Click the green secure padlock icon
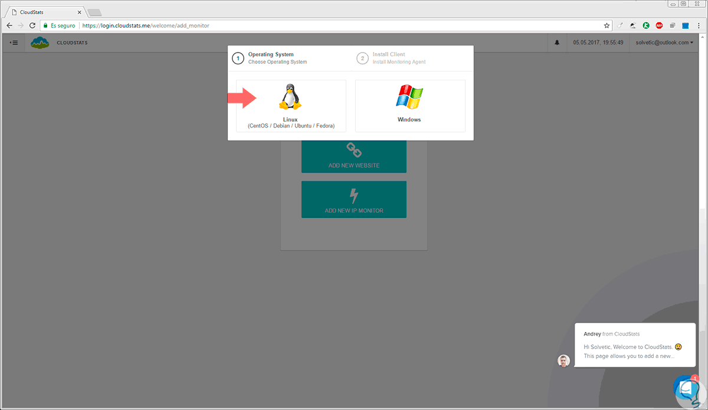The width and height of the screenshot is (708, 410). (x=45, y=25)
